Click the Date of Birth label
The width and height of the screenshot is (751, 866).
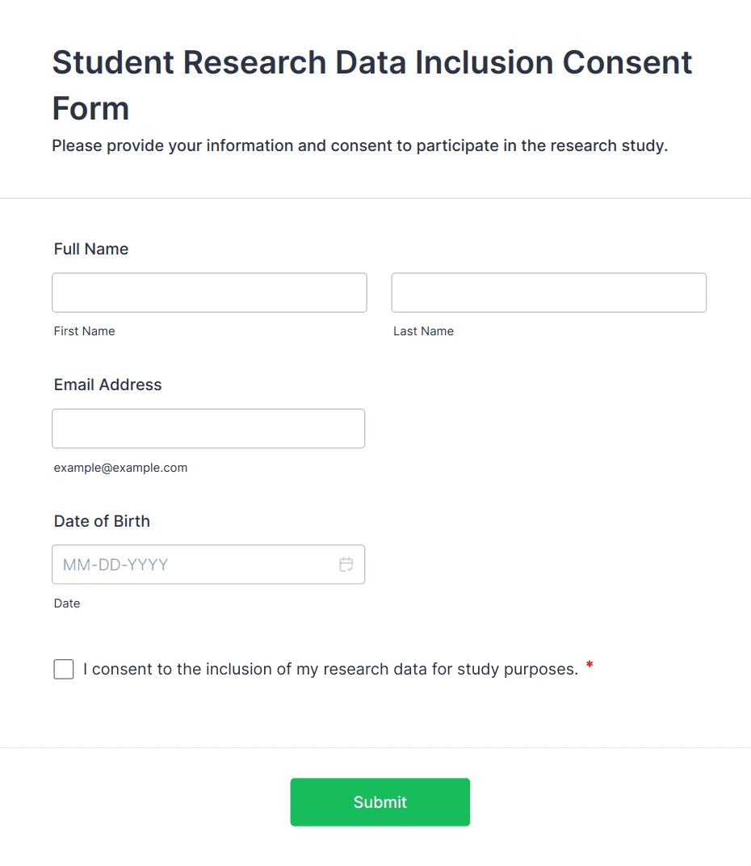coord(102,521)
